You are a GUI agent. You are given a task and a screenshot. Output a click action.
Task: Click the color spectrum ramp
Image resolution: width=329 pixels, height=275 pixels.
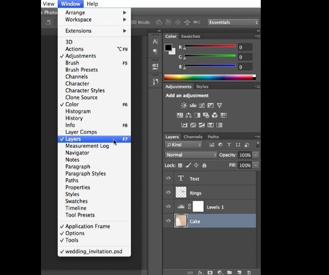pyautogui.click(x=210, y=77)
